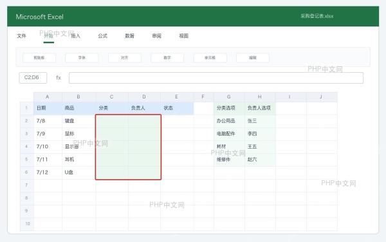Viewport: 386px width, 242px height.
Task: Select column A header
Action: click(x=48, y=97)
